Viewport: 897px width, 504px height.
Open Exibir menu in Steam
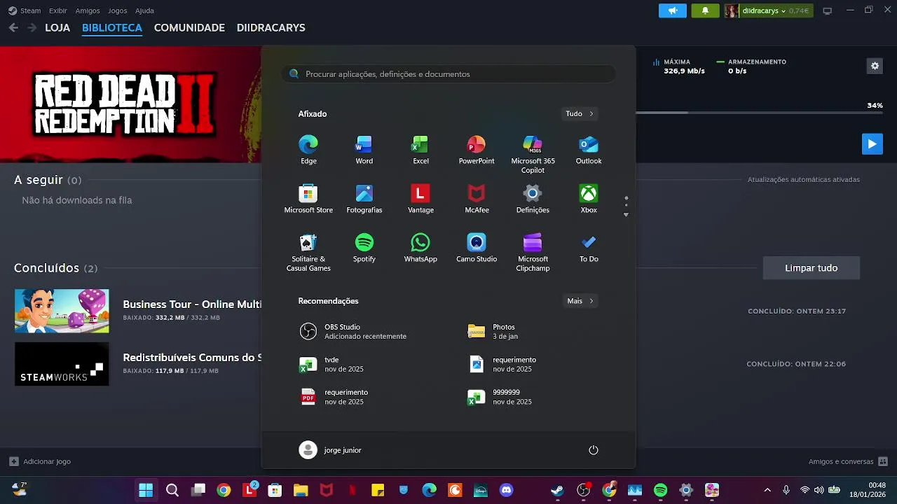(x=58, y=10)
